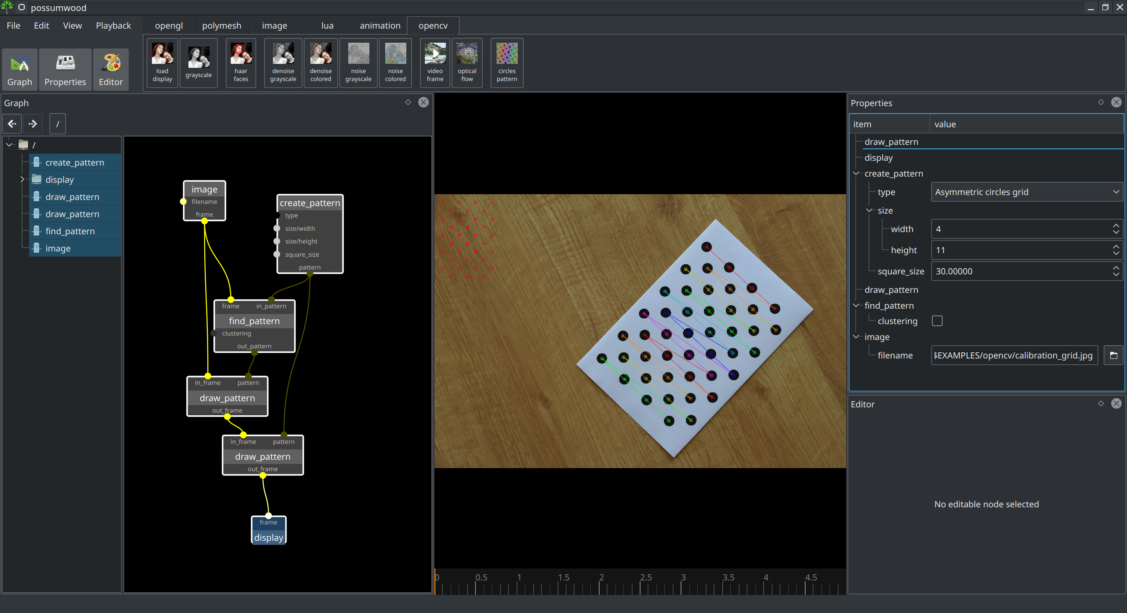Toggle the Graph panel button

[20, 70]
